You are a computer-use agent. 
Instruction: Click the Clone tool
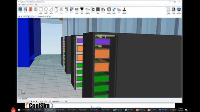93,10
